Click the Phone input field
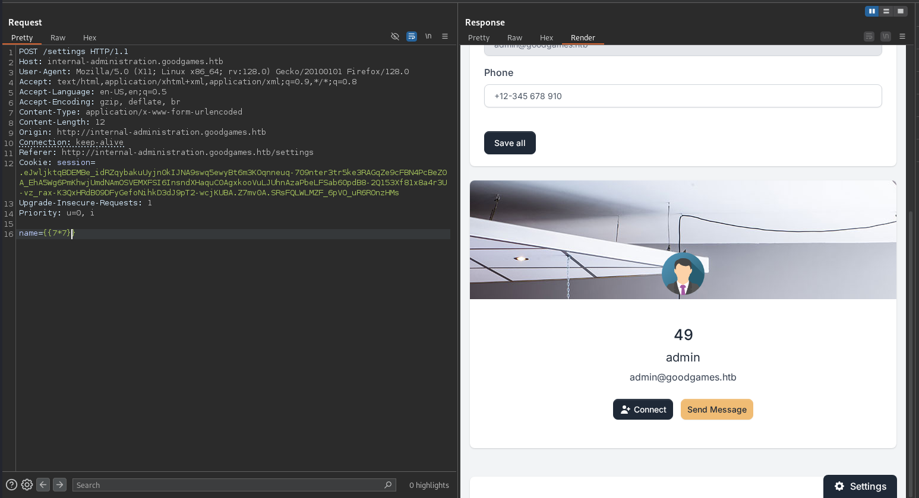This screenshot has width=919, height=498. tap(683, 96)
